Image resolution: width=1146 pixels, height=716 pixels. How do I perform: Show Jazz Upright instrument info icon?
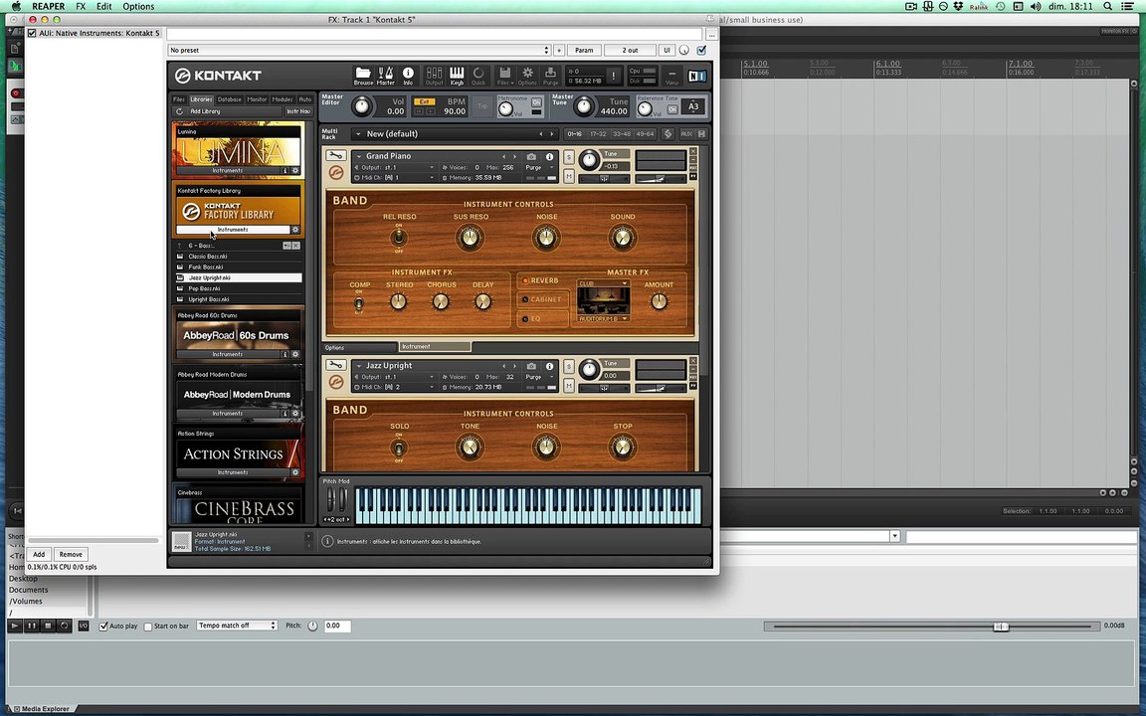[x=549, y=366]
